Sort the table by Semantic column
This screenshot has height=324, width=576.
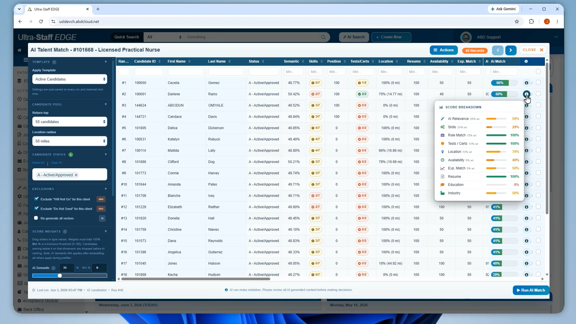click(x=294, y=61)
